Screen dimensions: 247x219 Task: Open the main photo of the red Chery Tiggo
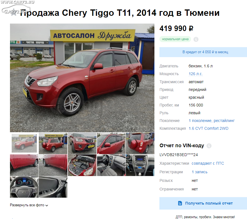pos(82,78)
